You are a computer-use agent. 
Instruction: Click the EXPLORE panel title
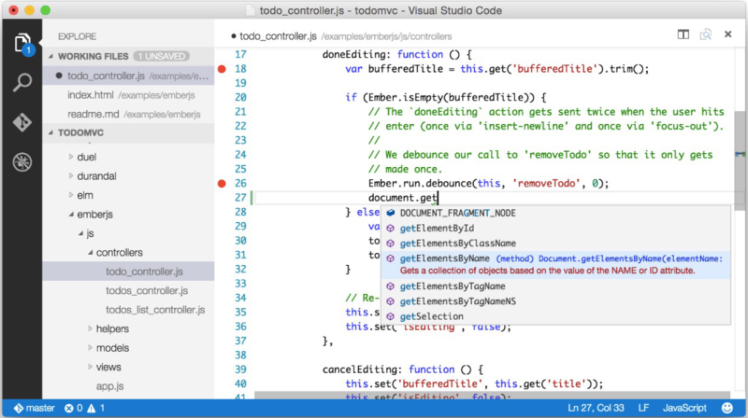tap(78, 36)
